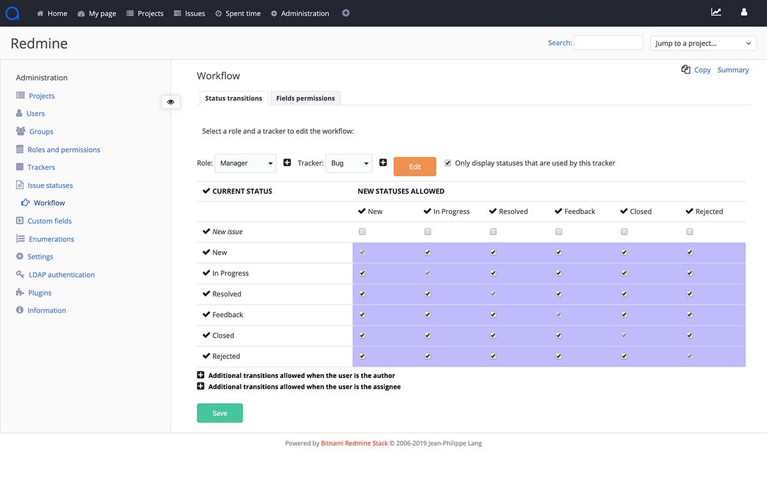Viewport: 767px width, 479px height.
Task: Open the LDAP authentication sidebar link
Action: pyautogui.click(x=61, y=275)
